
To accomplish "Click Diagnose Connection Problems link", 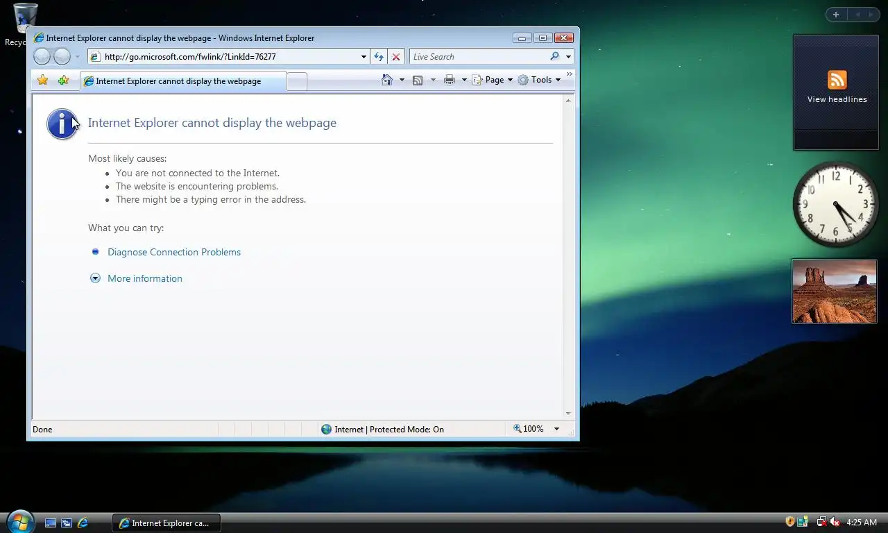I will pos(174,252).
